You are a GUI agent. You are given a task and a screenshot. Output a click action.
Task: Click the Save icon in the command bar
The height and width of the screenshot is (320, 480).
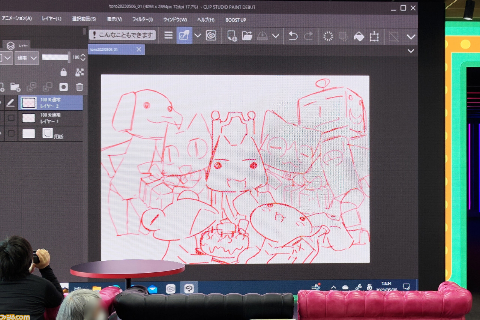click(x=262, y=36)
